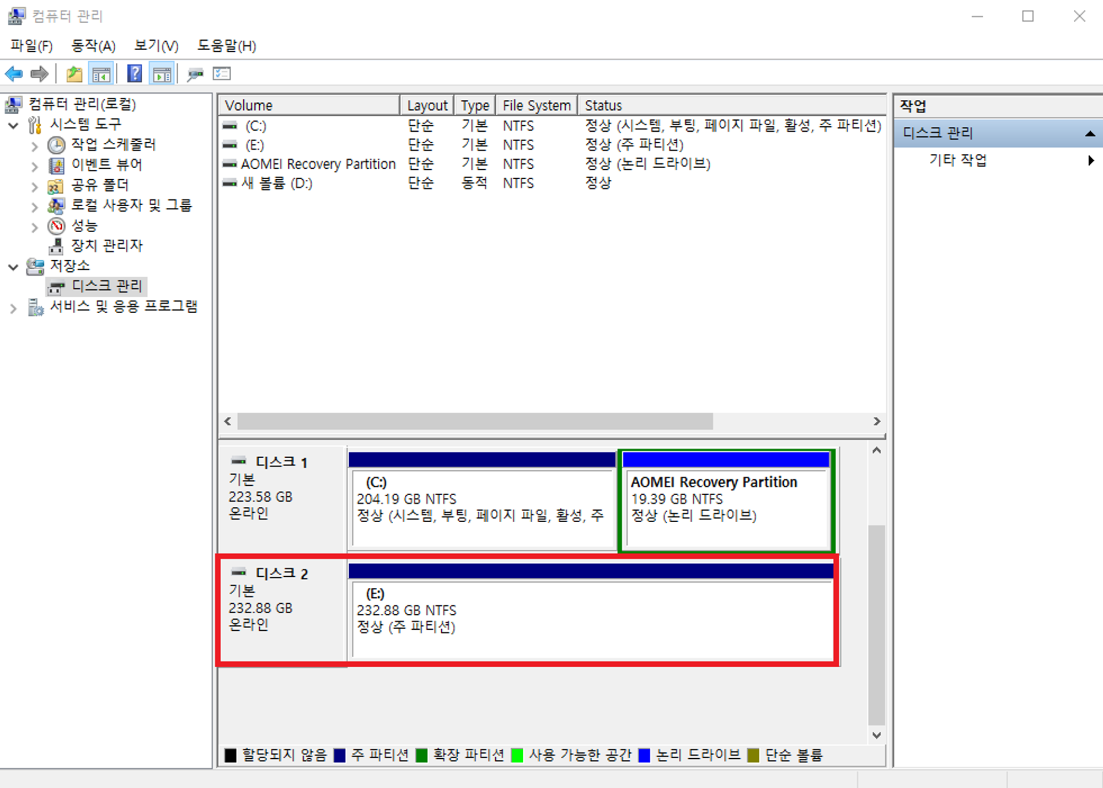Open the 보기(V) menu

157,46
